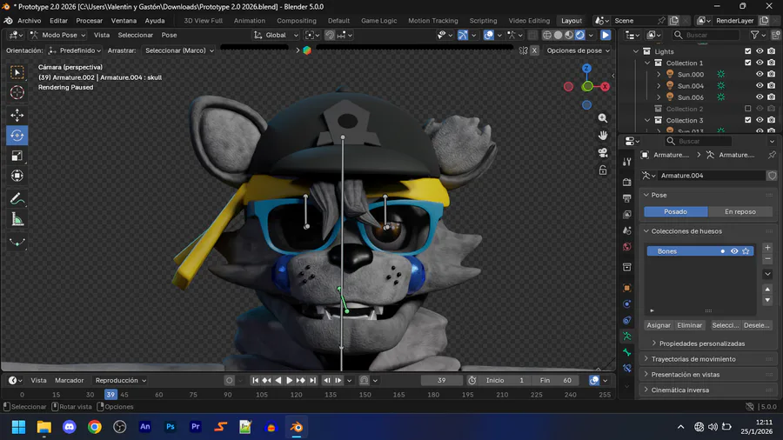Open the Ventana menu
The width and height of the screenshot is (783, 440).
coord(124,20)
